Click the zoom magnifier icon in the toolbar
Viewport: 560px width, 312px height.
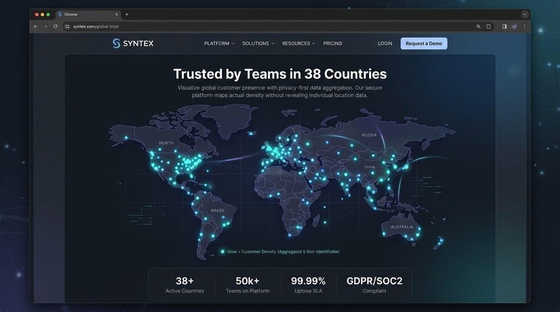pos(478,27)
